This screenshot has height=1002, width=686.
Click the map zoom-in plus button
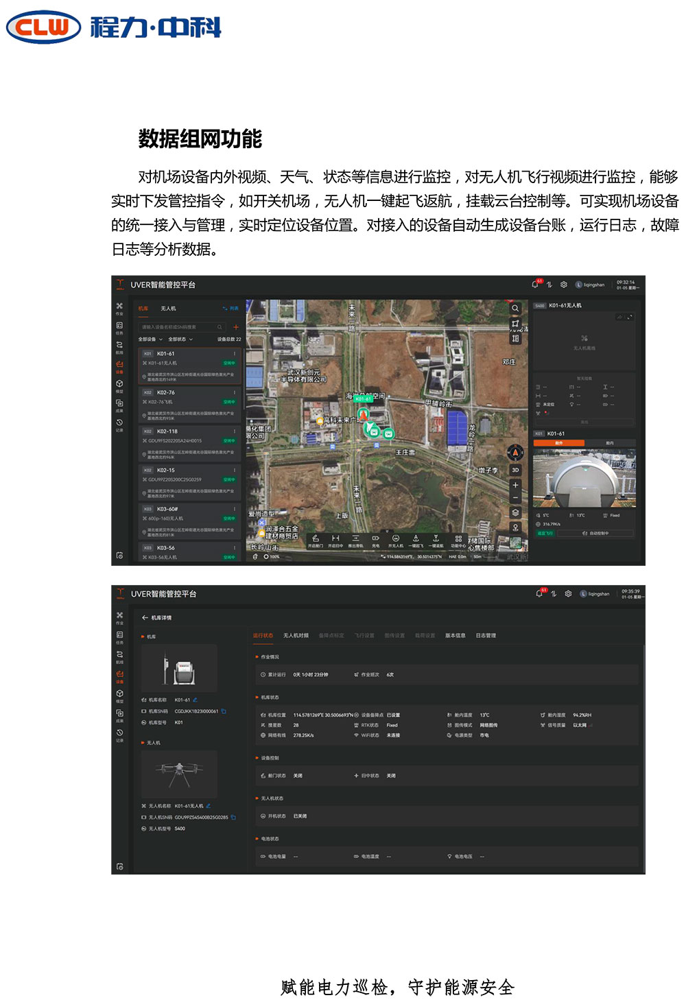pyautogui.click(x=515, y=485)
